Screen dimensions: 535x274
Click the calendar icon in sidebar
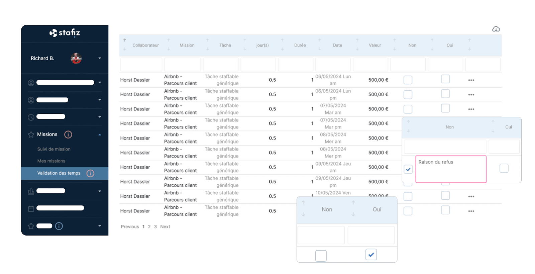[31, 209]
